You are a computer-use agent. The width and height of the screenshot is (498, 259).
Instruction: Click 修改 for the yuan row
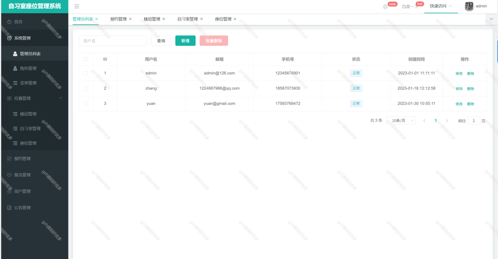(x=459, y=104)
